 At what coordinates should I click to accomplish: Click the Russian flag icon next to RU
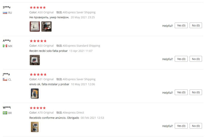[5, 13]
